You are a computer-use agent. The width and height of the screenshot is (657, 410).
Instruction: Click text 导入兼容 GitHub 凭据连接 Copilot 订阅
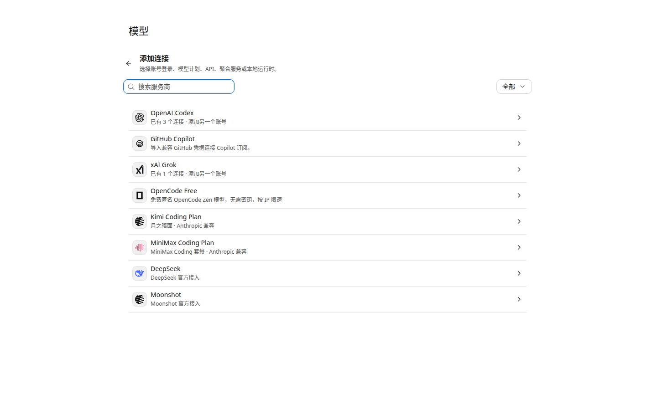click(200, 148)
